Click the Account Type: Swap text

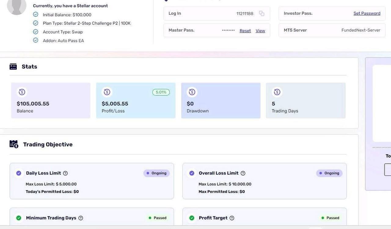[63, 32]
